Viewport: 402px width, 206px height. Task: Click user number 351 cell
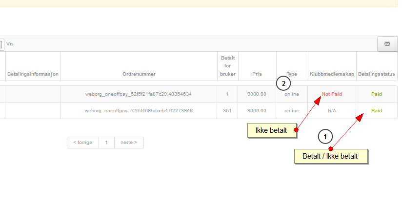(227, 111)
